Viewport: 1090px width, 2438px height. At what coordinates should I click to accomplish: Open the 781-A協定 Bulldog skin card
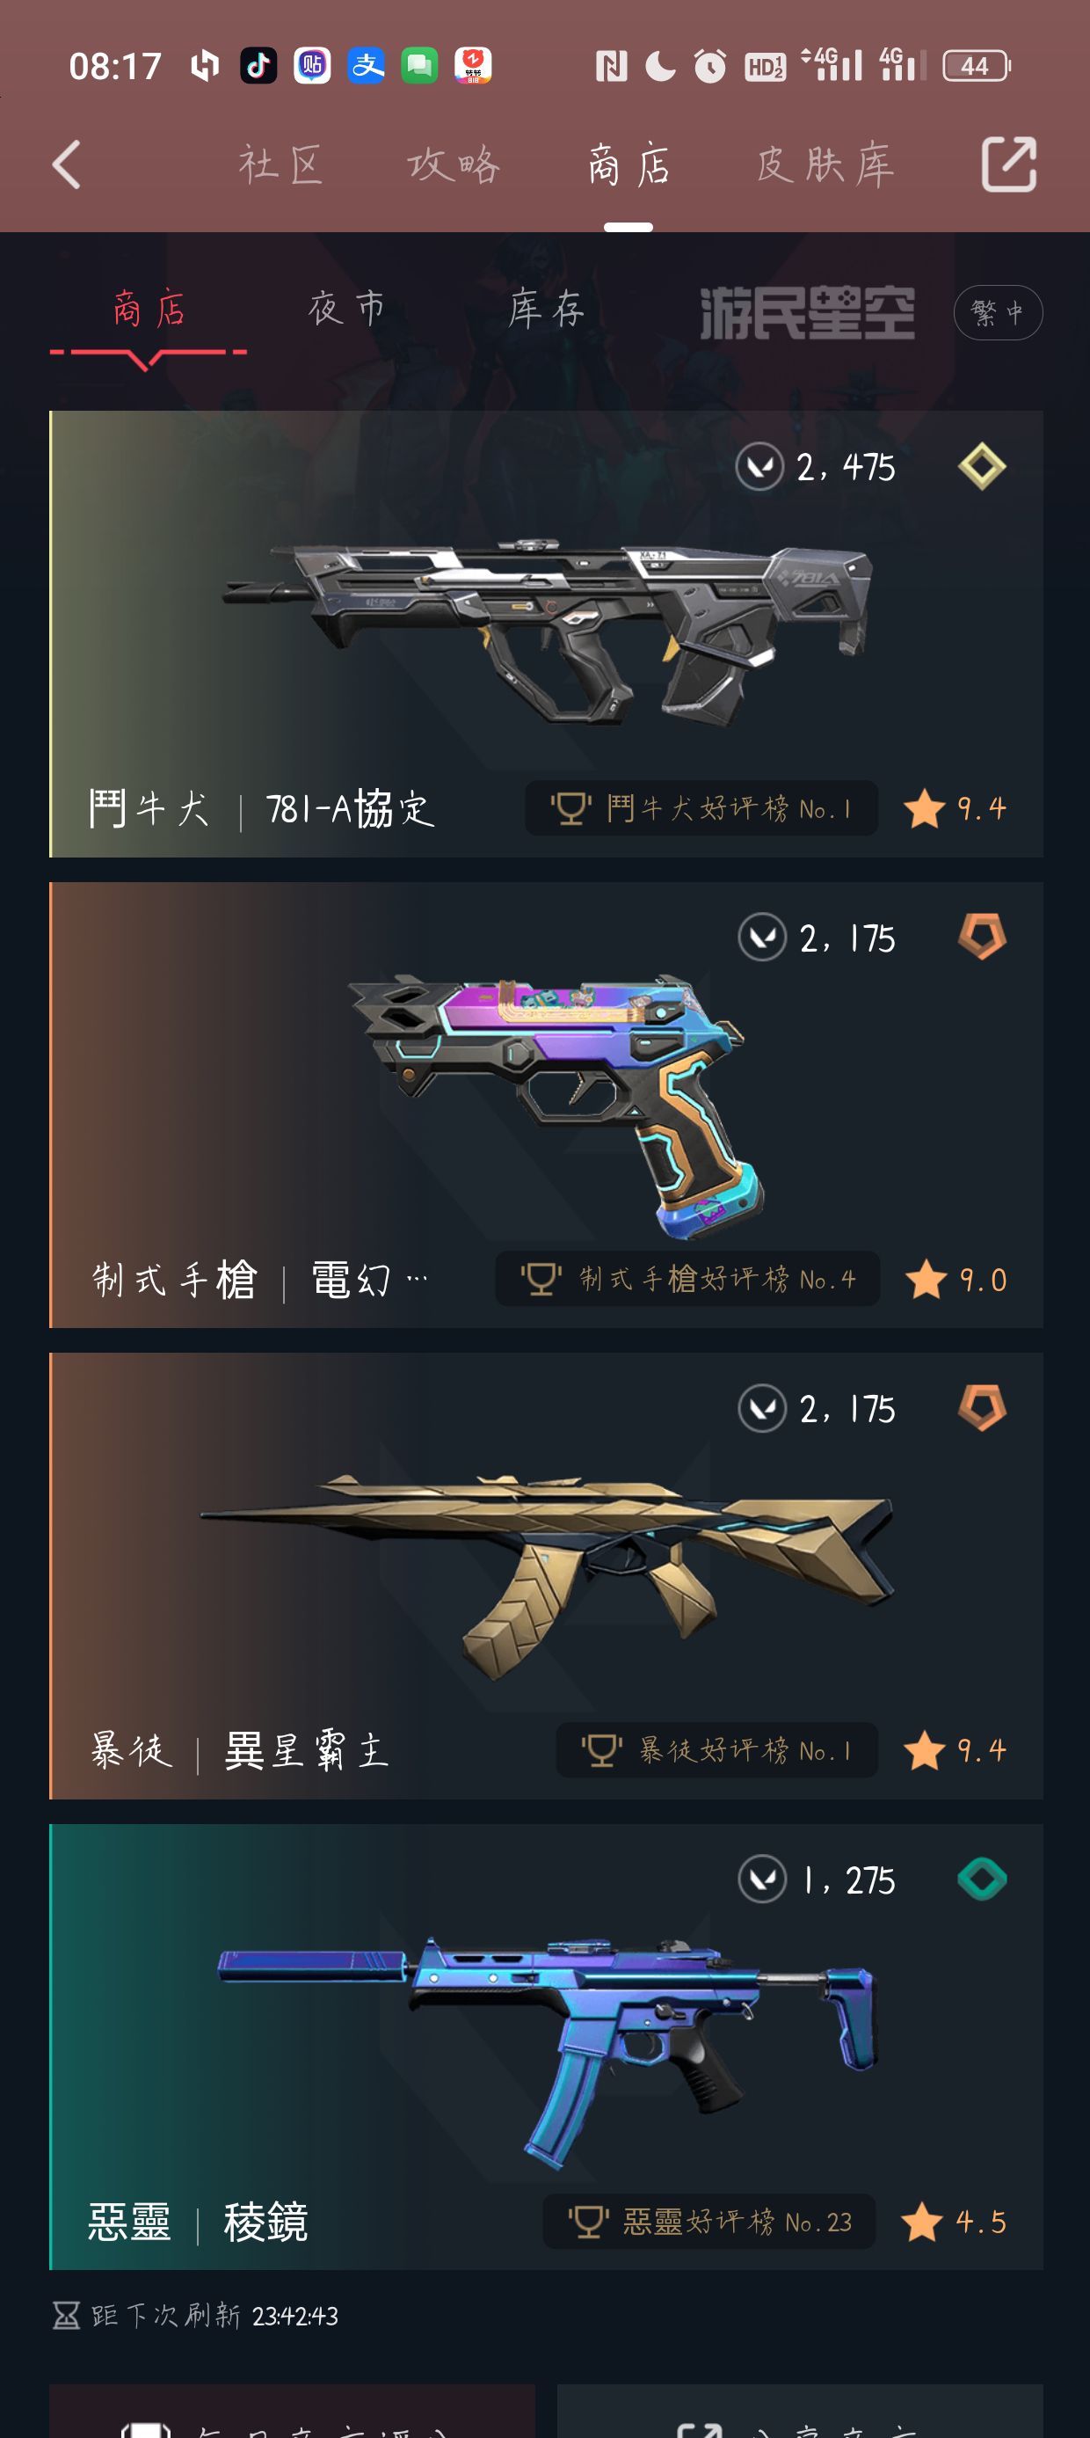click(x=546, y=634)
